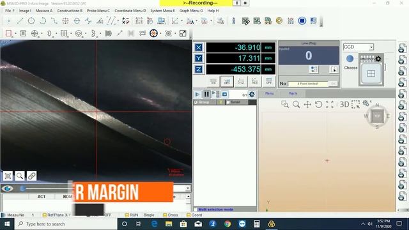
Task: Select the pan arrows tool in graphics view
Action: point(307,105)
